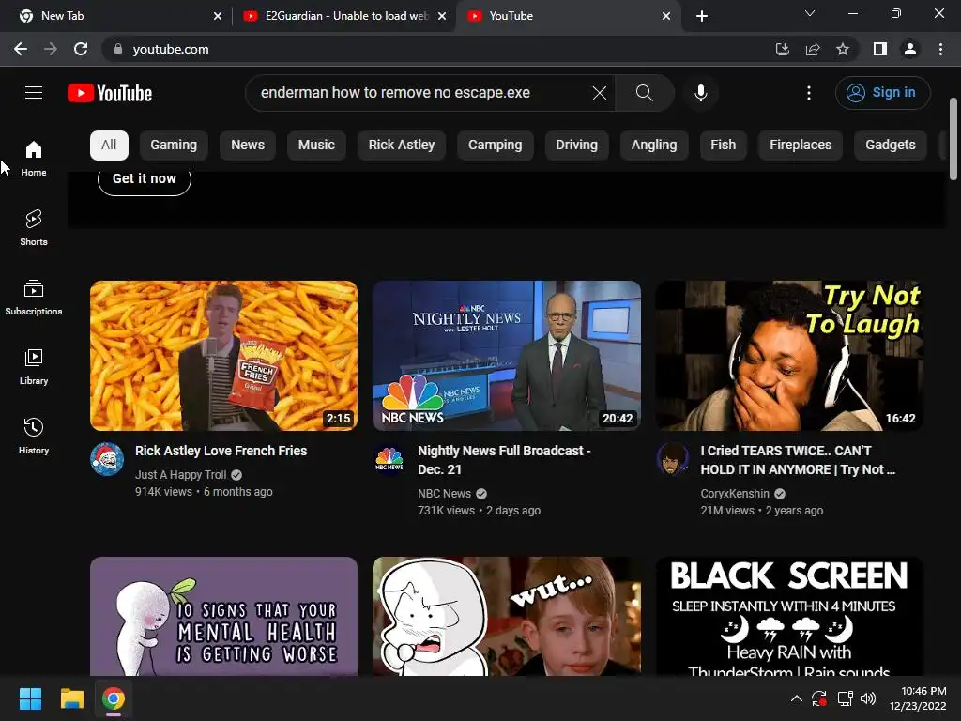Screen dimensions: 961x721
Task: Start voice search with the microphone icon
Action: tap(700, 93)
